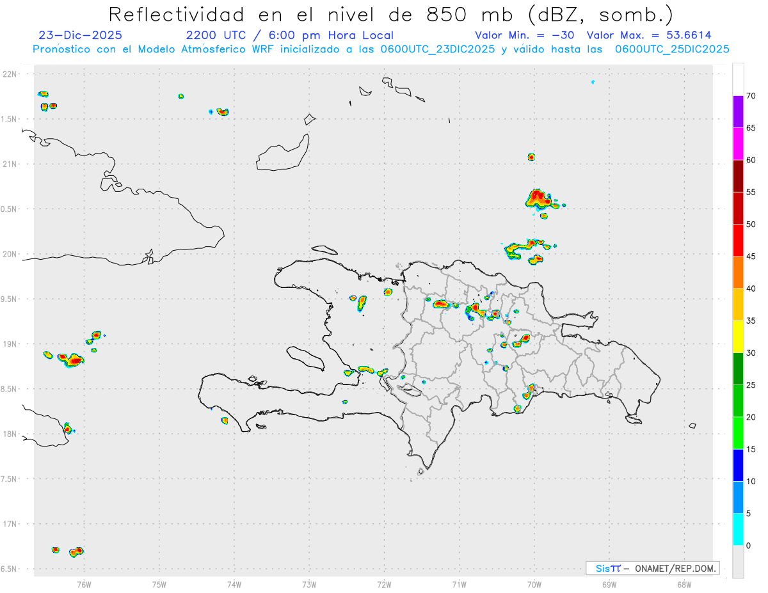This screenshot has width=768, height=593.
Task: Click the '0' colorbar scale label
Action: pos(749,546)
